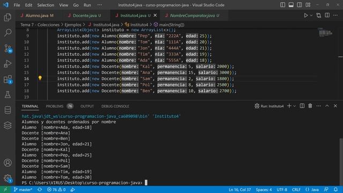
Task: Open the database view in activity bar
Action: 8,110
